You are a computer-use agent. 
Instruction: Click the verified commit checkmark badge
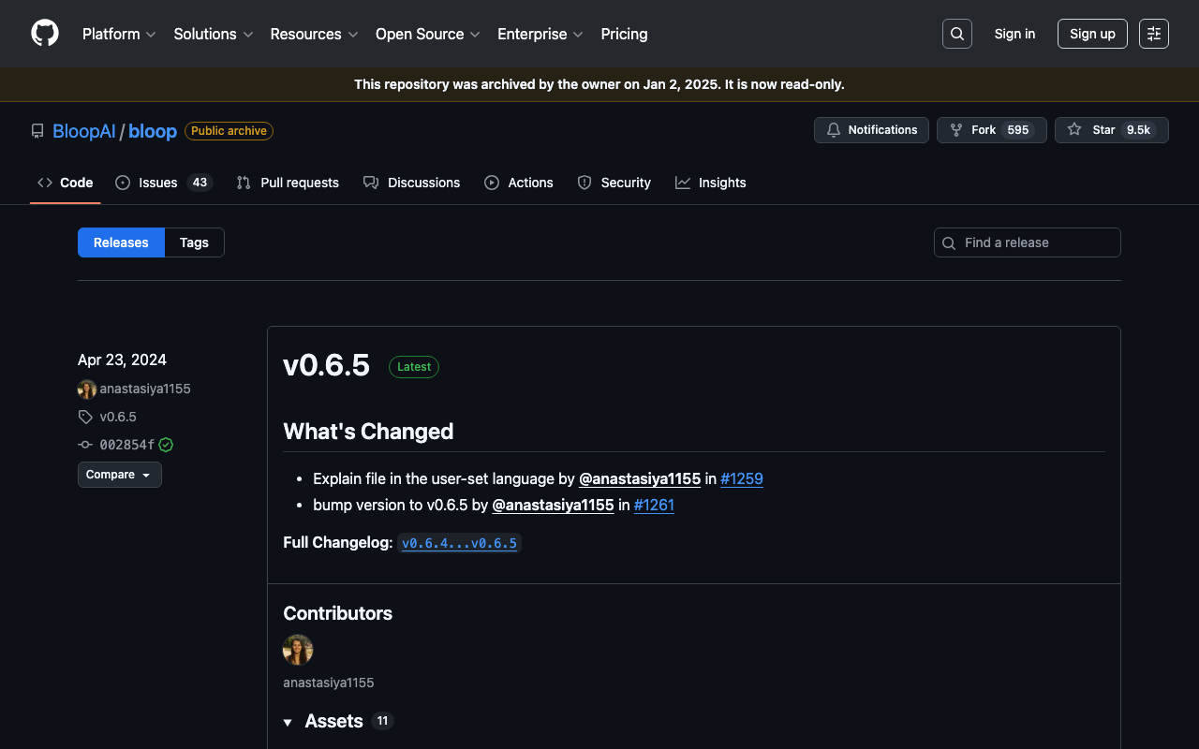point(166,445)
